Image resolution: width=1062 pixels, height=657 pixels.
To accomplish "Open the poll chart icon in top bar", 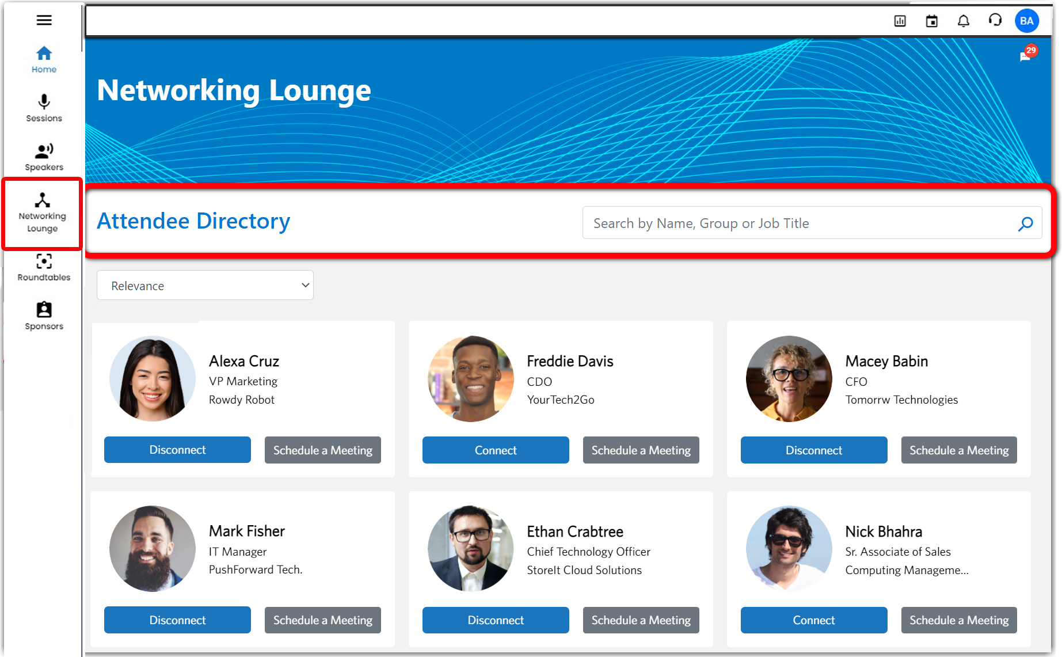I will coord(900,21).
